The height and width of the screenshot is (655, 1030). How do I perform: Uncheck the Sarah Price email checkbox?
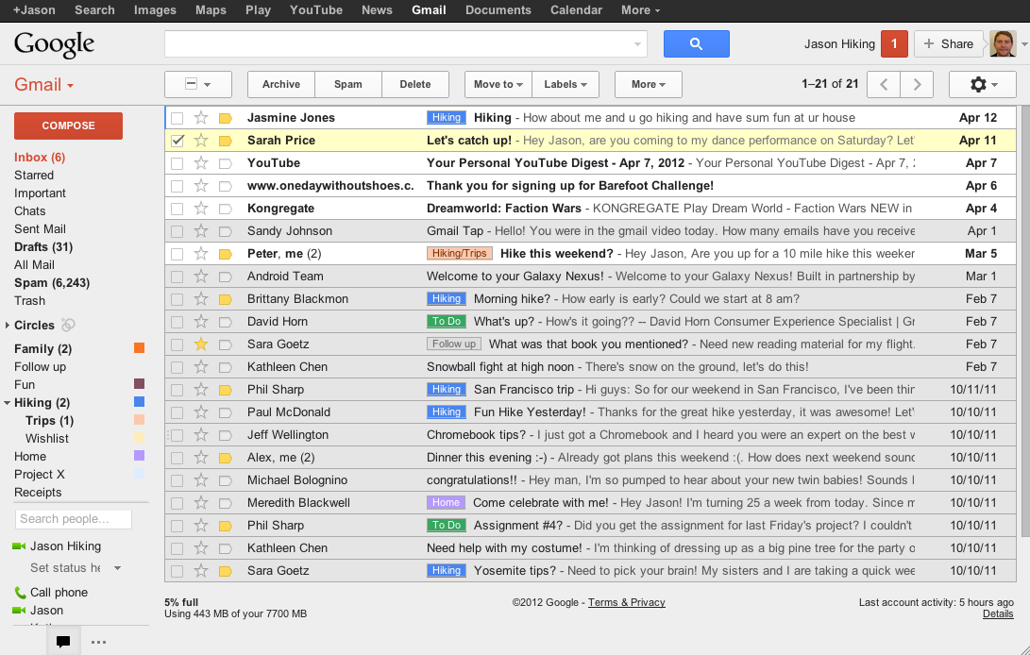tap(177, 141)
